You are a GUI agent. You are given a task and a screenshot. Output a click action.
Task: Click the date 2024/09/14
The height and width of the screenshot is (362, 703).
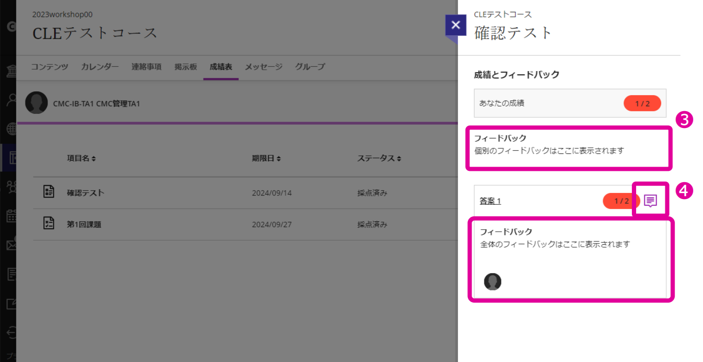272,193
